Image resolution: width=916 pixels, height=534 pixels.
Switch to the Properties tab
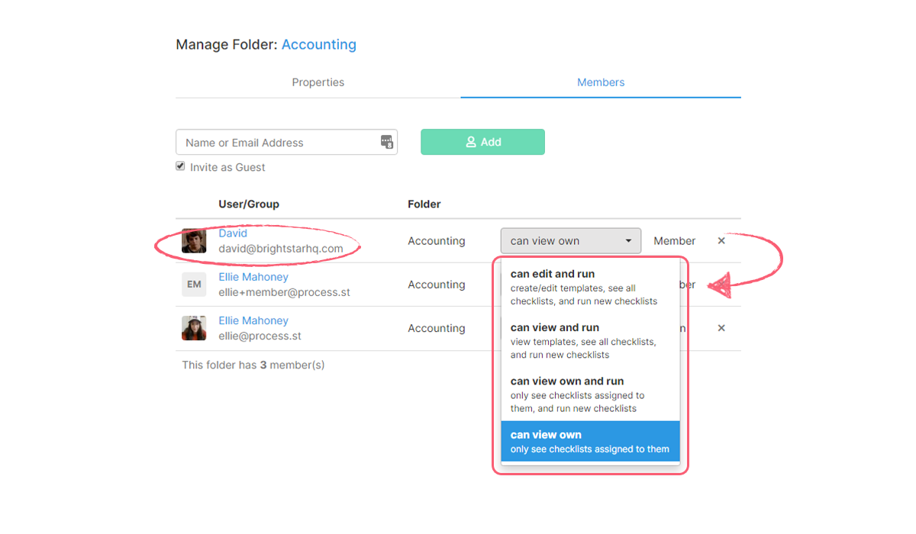318,82
